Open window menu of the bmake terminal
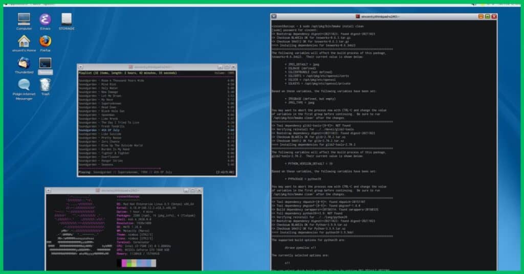The width and height of the screenshot is (524, 274). pos(274,16)
